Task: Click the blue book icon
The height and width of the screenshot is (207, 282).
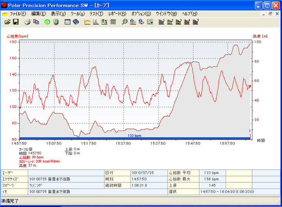Action: [x=76, y=22]
